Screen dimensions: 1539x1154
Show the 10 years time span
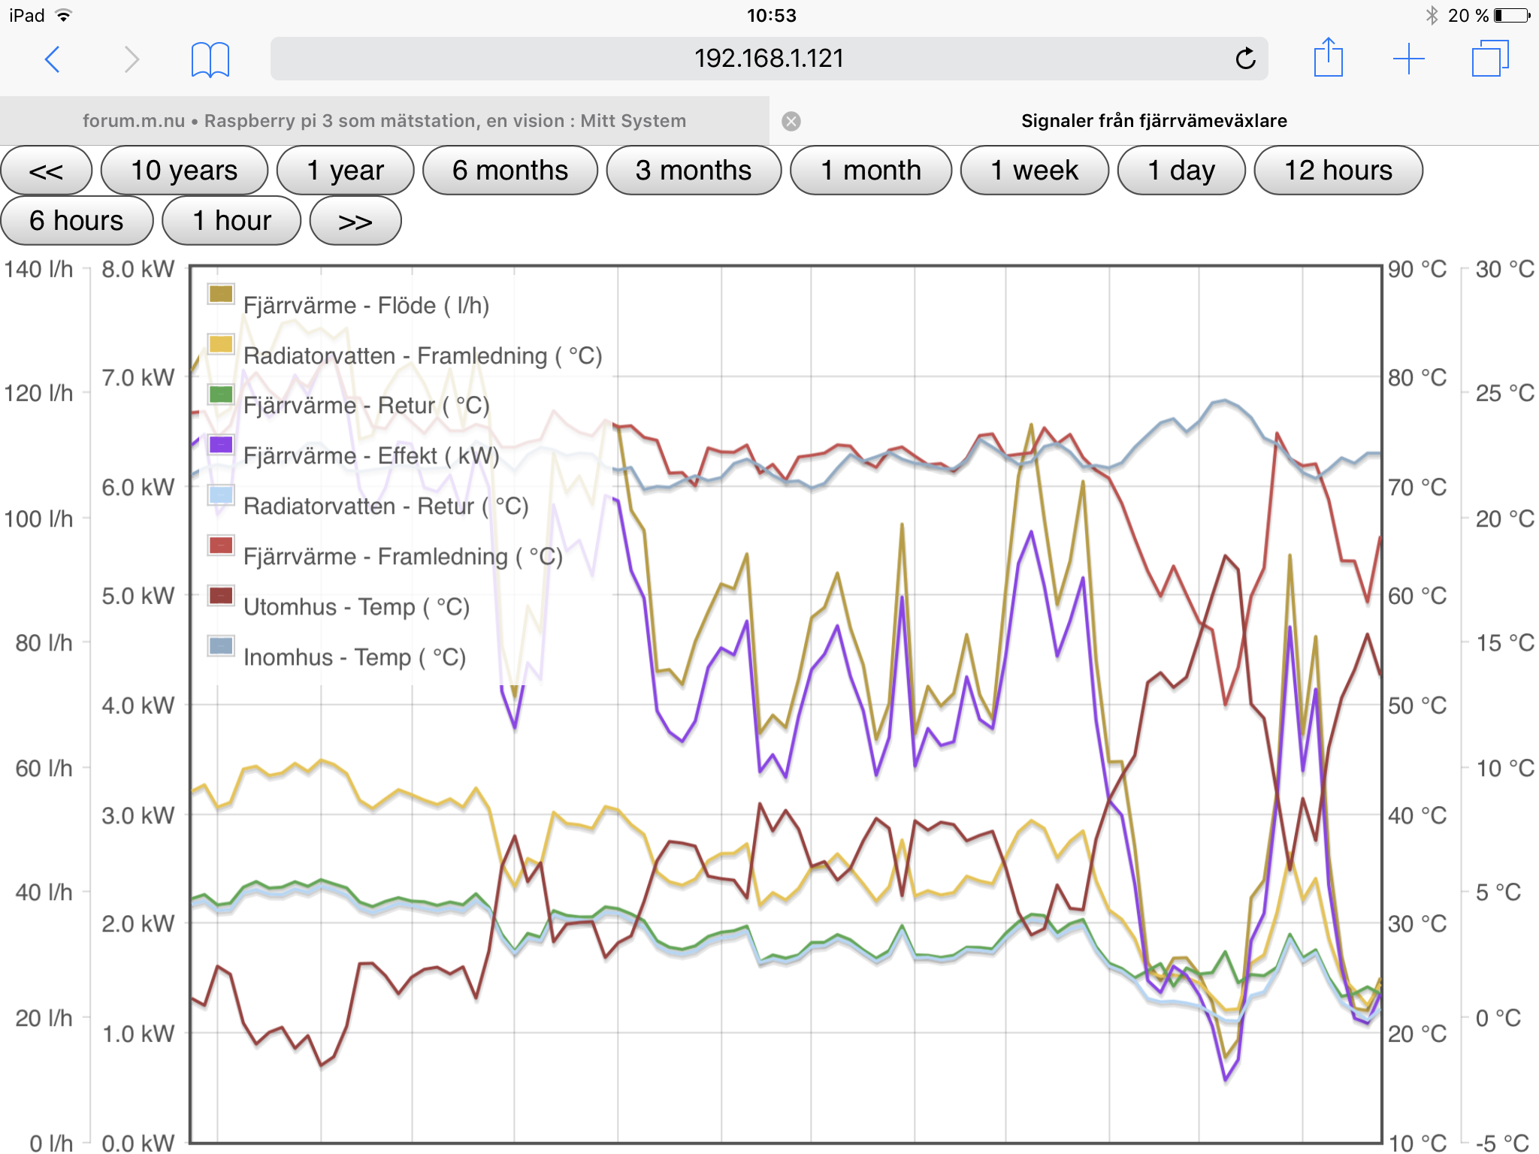[184, 171]
